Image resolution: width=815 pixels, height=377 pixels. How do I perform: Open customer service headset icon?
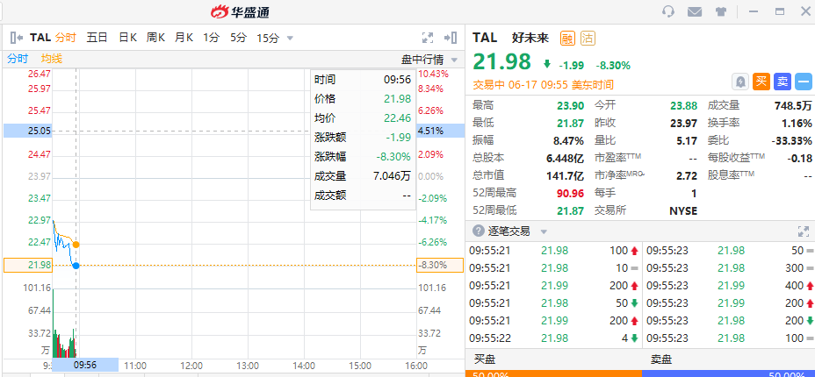coord(668,11)
